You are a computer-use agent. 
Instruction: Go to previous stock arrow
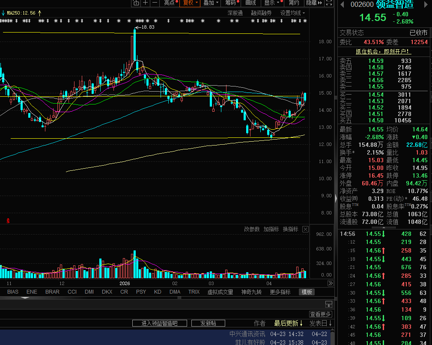342,4
